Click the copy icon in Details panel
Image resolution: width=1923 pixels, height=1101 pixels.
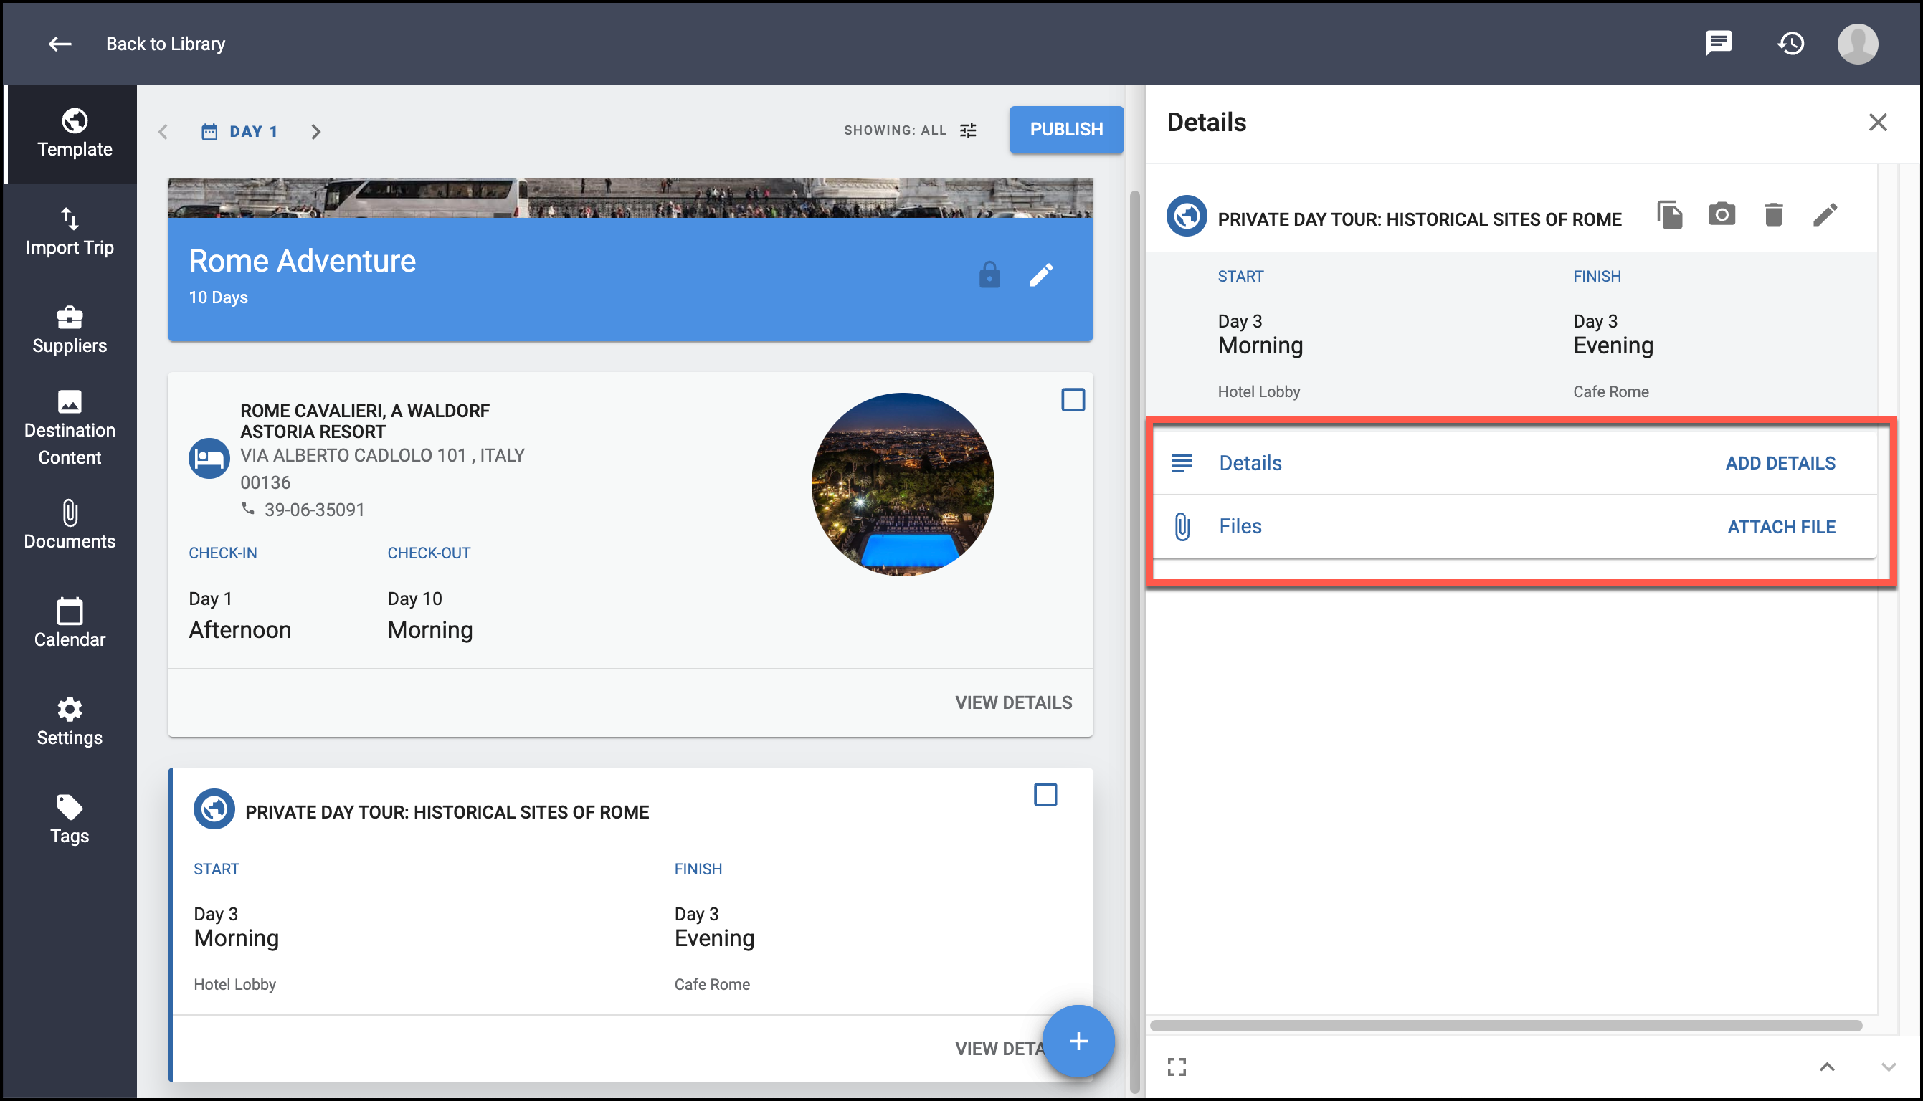click(1669, 215)
